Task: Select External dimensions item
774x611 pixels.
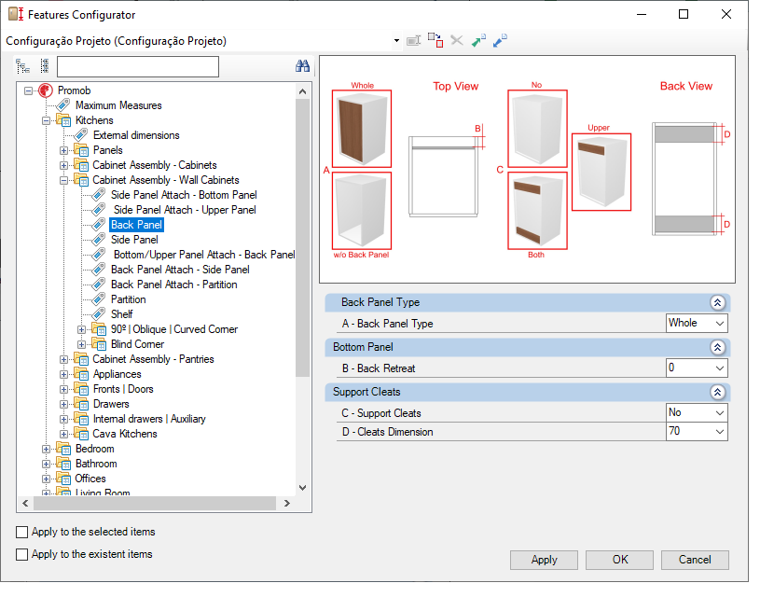Action: pyautogui.click(x=136, y=135)
